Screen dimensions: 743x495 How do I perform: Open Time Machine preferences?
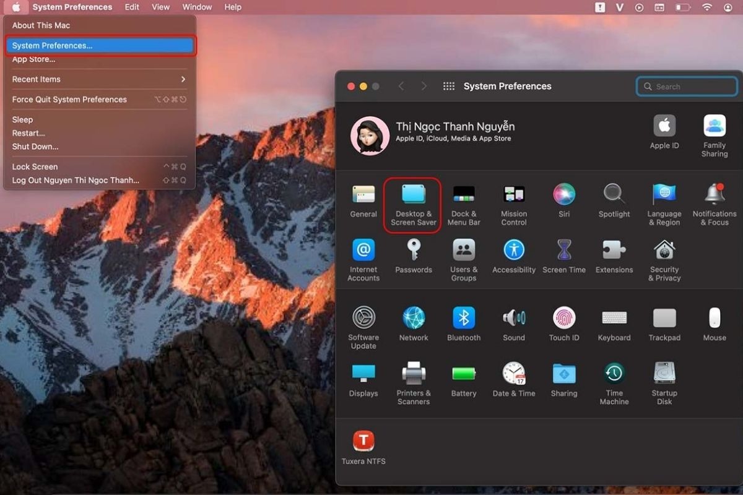[x=614, y=384]
